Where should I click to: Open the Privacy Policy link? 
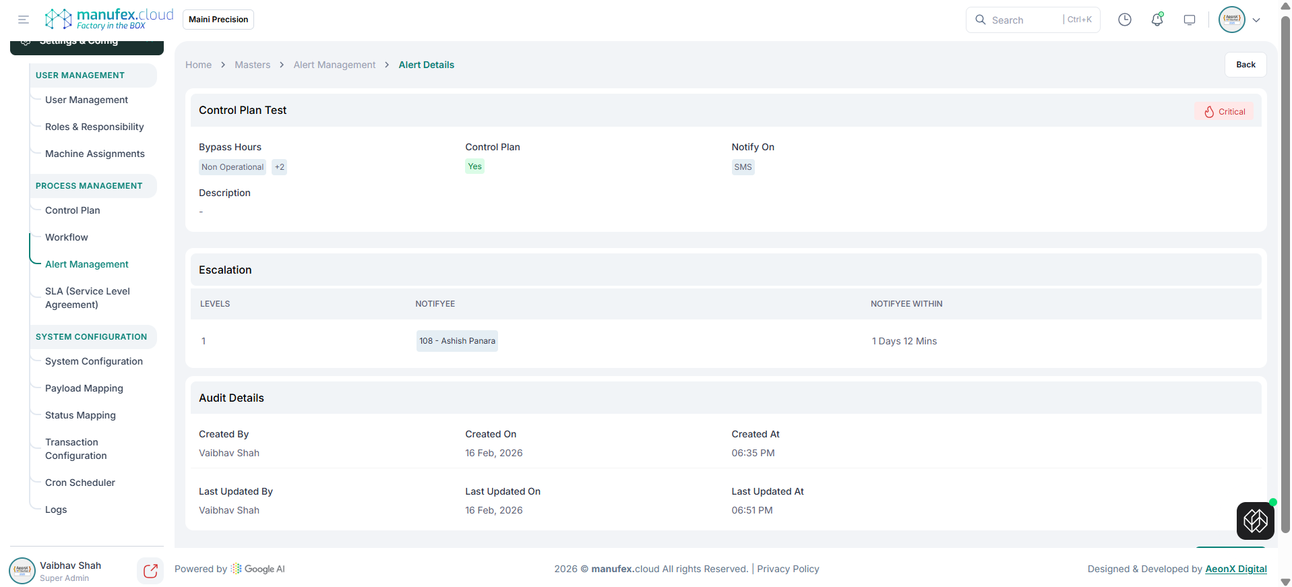tap(788, 569)
